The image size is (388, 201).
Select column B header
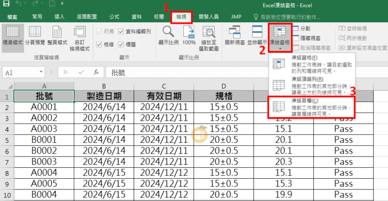(x=104, y=86)
